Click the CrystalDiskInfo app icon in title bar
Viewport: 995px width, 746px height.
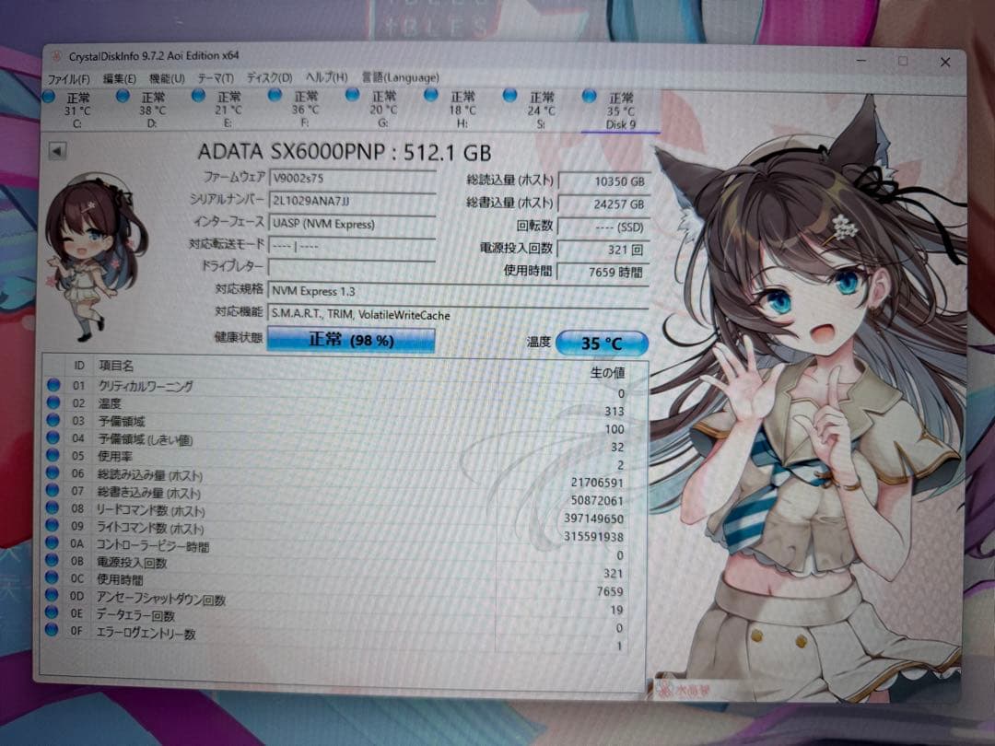tap(56, 56)
